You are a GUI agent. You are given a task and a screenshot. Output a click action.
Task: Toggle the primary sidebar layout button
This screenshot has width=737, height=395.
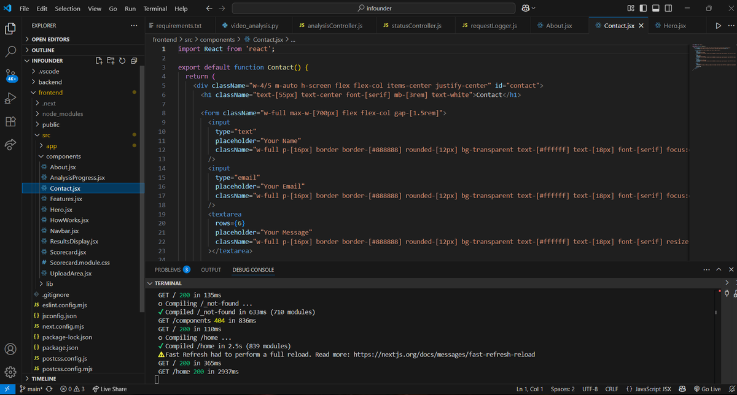643,9
